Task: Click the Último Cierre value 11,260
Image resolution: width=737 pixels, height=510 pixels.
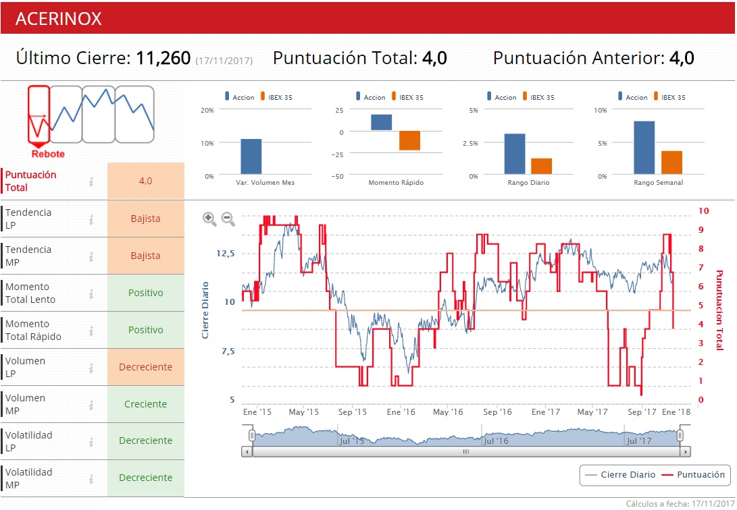Action: point(163,58)
